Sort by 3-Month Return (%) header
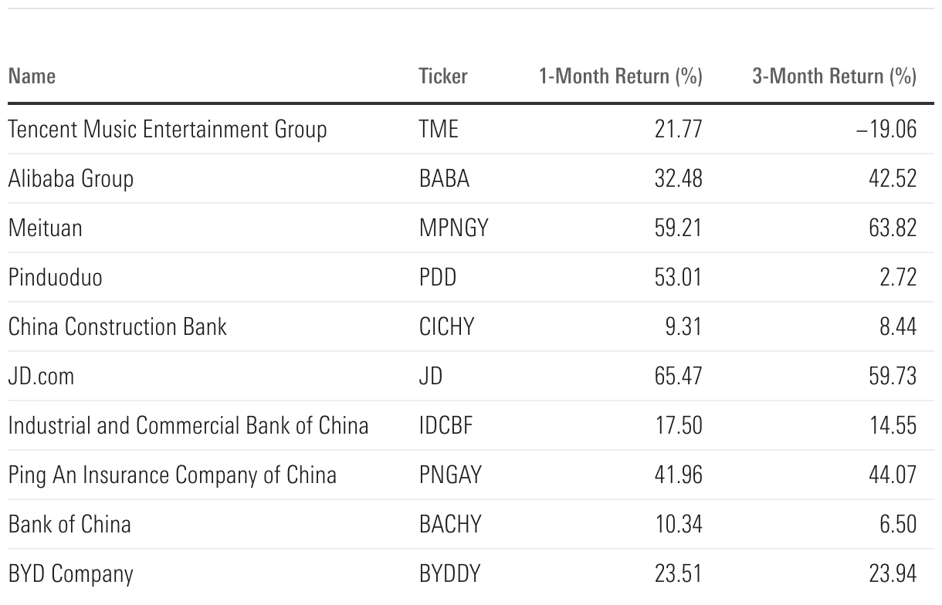This screenshot has height=605, width=942. (x=834, y=76)
